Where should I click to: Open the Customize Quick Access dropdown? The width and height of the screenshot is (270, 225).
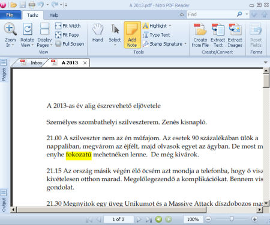[x=66, y=5]
